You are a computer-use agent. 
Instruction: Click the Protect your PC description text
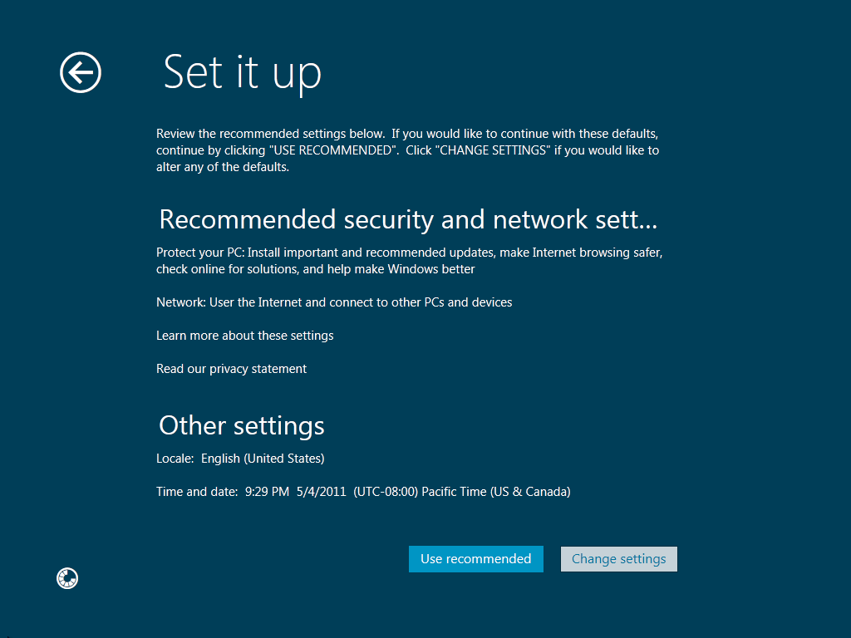pos(409,253)
